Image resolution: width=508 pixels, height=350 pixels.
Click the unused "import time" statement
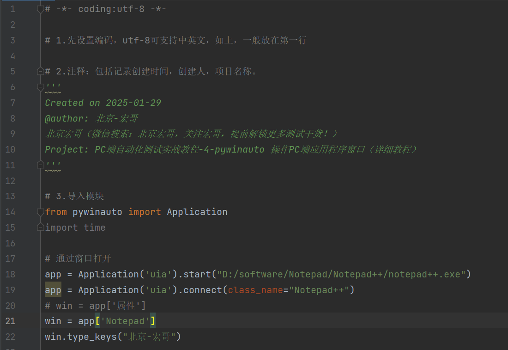click(75, 227)
